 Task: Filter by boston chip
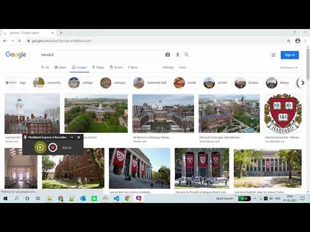247,82
